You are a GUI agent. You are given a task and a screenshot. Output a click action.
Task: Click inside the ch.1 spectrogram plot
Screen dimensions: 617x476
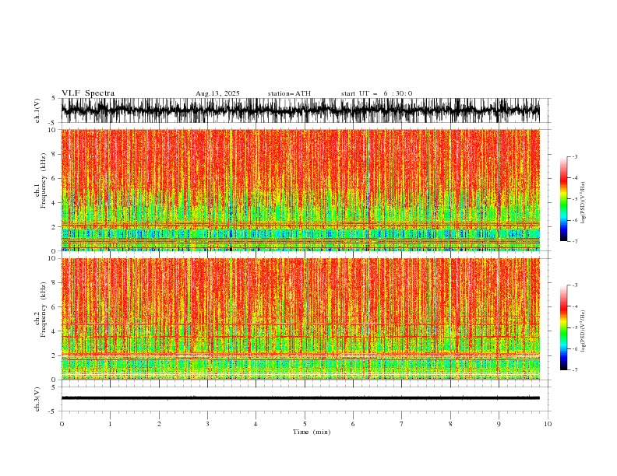tap(301, 190)
